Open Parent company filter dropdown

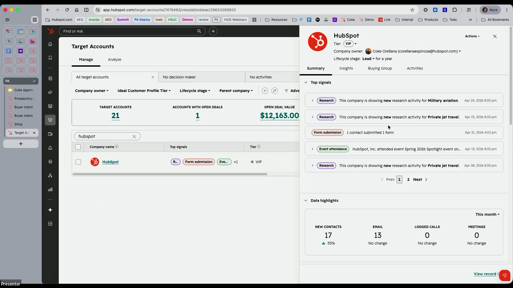236,91
